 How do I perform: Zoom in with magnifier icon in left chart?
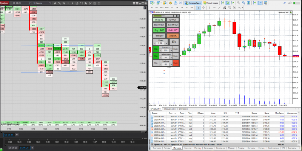point(64,3)
